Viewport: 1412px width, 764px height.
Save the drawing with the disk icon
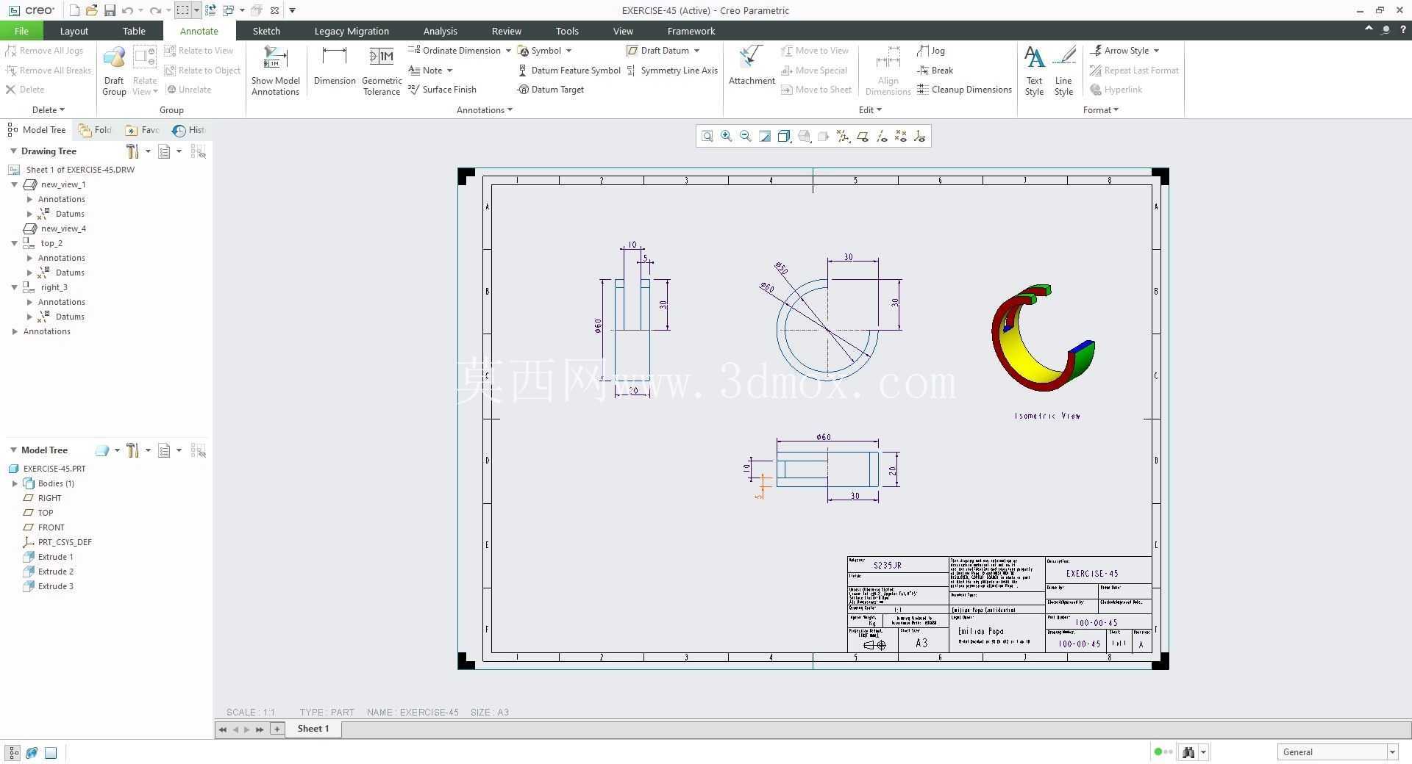[110, 10]
